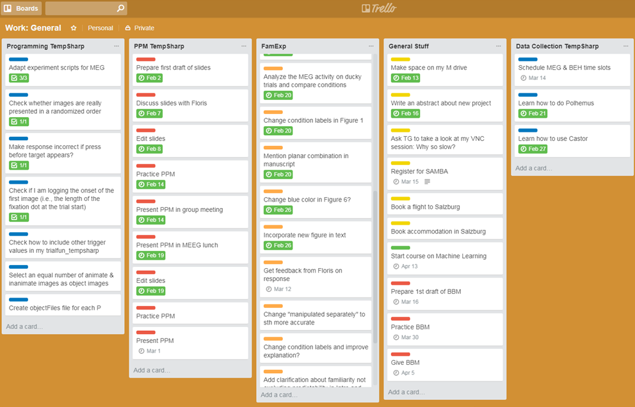Open the Programming TempSharp list menu
The height and width of the screenshot is (407, 635).
(117, 46)
